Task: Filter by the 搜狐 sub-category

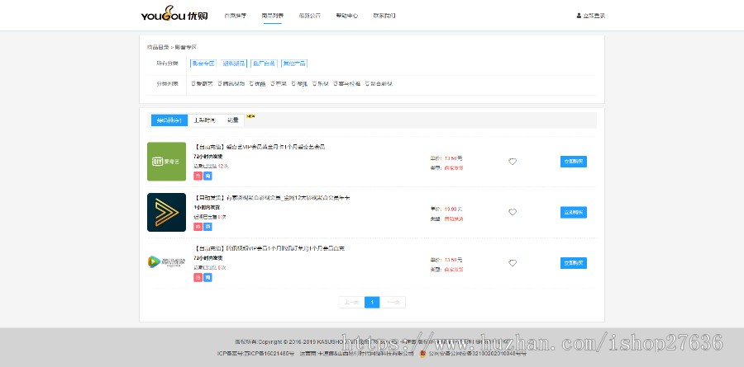Action: pos(300,84)
